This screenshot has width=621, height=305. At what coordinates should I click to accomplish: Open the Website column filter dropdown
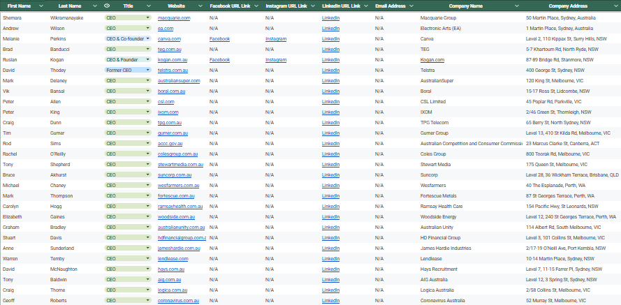click(200, 6)
